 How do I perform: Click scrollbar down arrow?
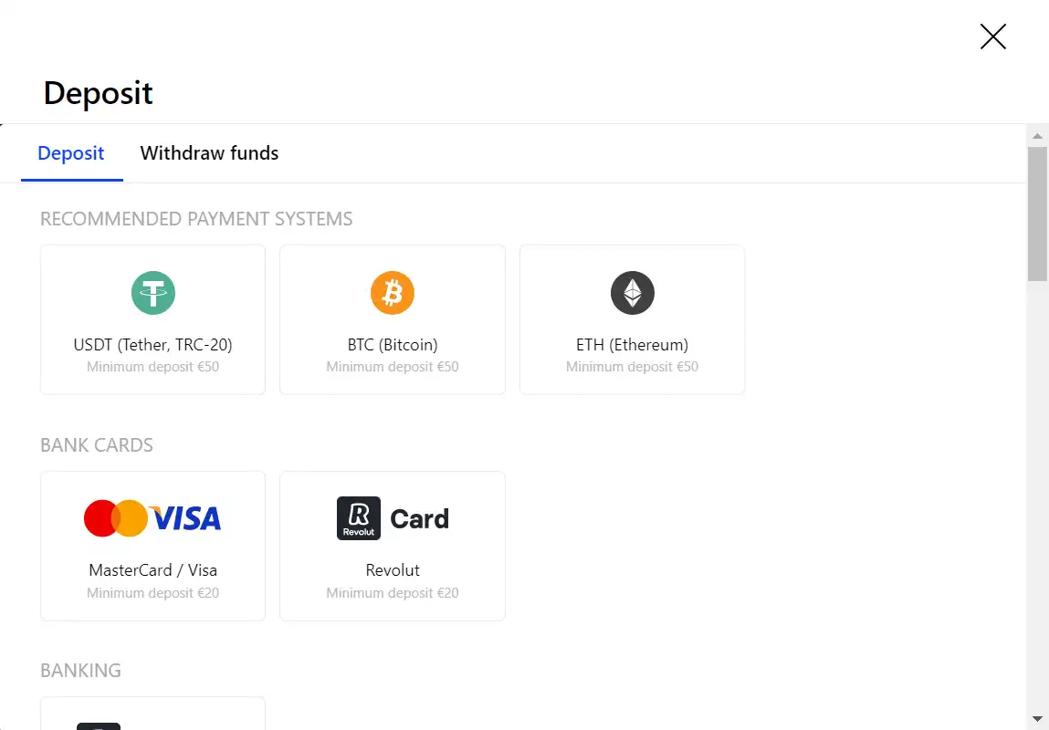[1037, 719]
